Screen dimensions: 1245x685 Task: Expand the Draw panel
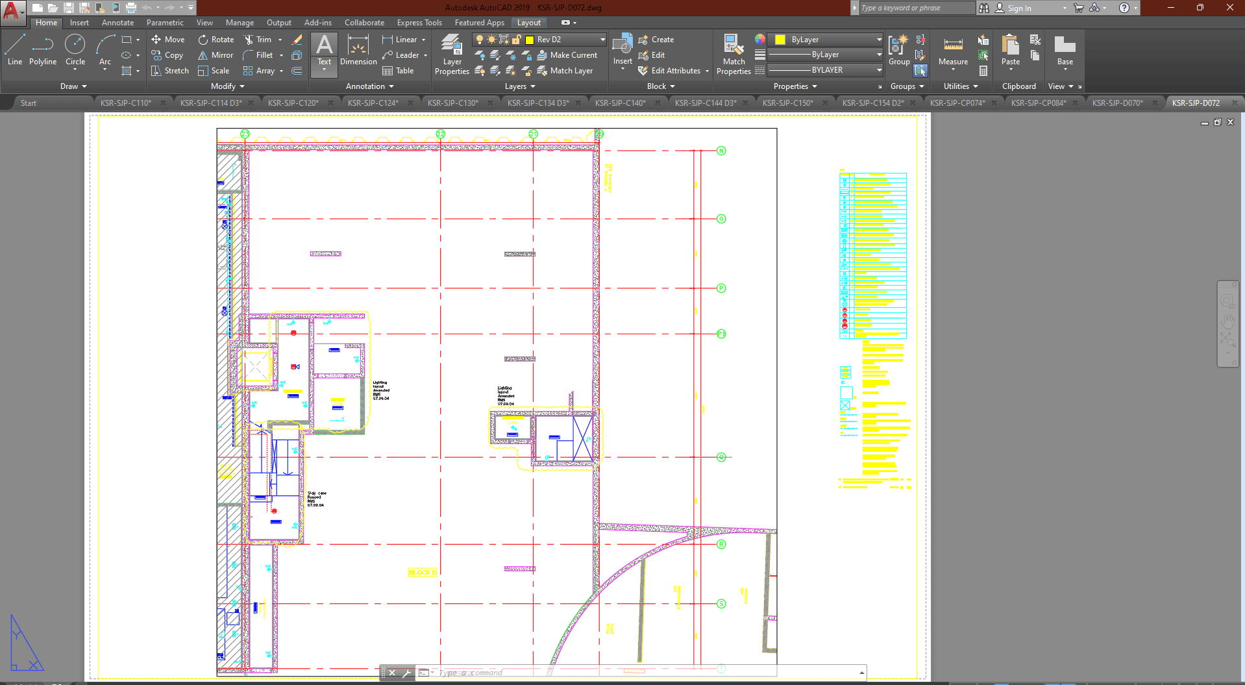(x=73, y=86)
